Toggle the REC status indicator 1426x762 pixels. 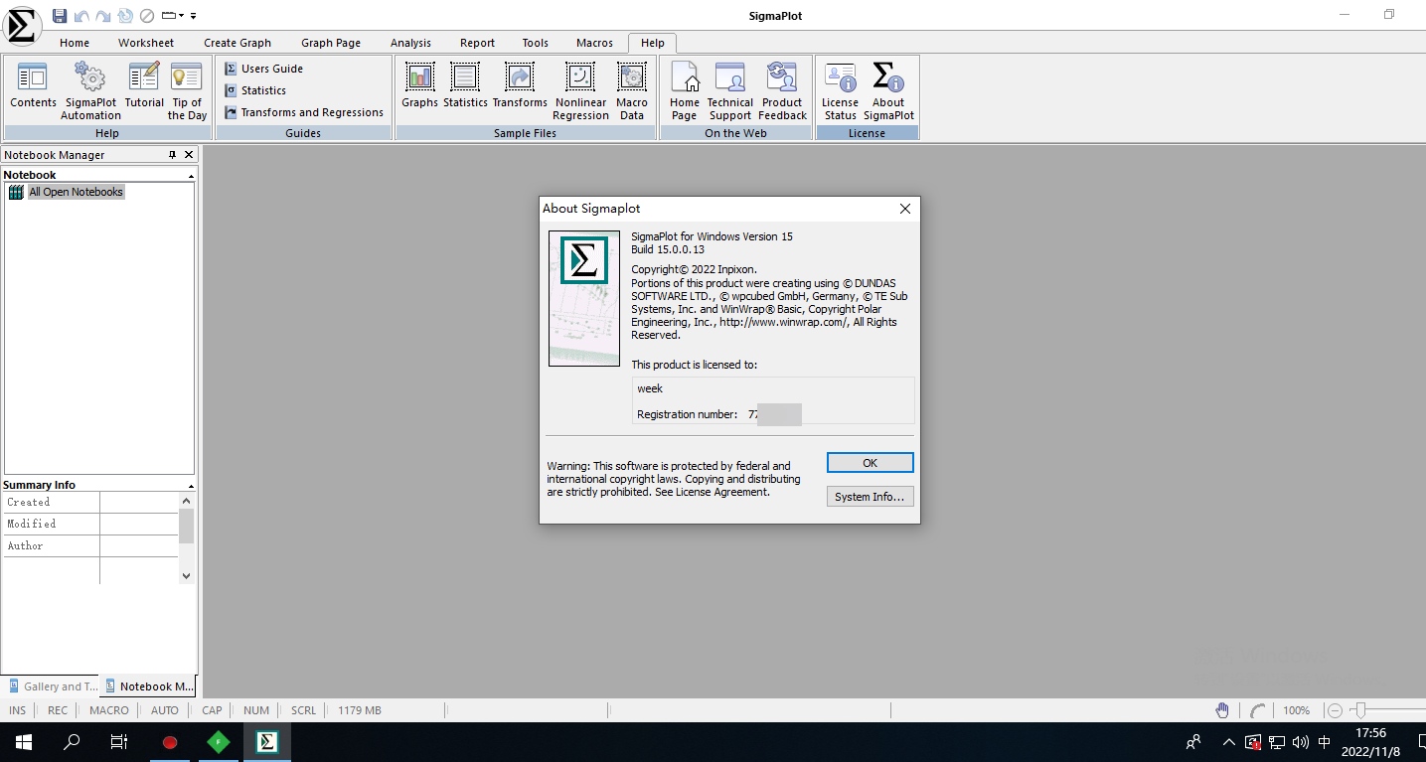pos(58,710)
